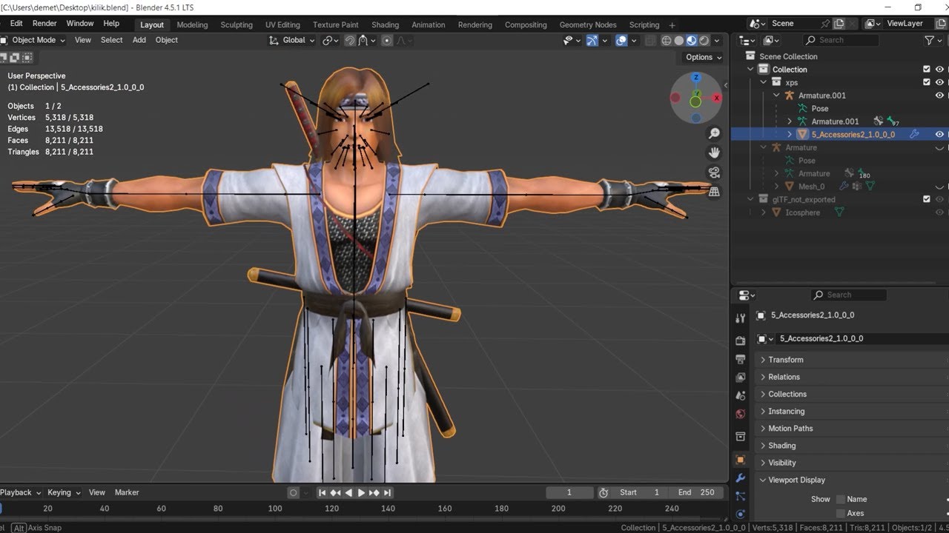Open the Output properties tab icon

[x=740, y=359]
